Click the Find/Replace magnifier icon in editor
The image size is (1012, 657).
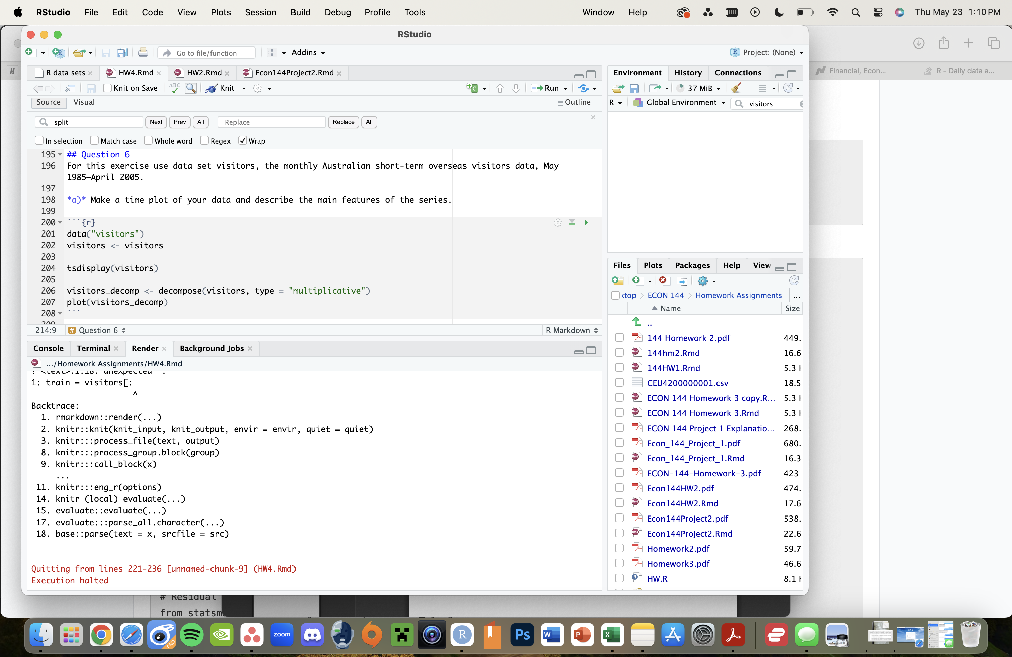click(191, 88)
